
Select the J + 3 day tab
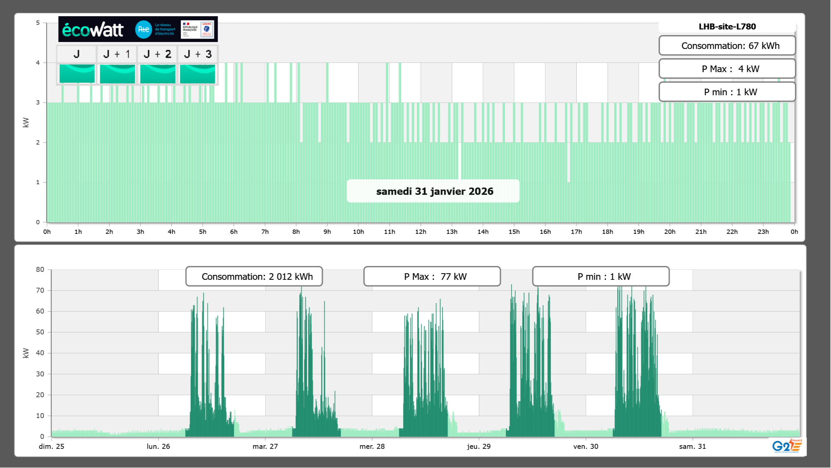198,54
